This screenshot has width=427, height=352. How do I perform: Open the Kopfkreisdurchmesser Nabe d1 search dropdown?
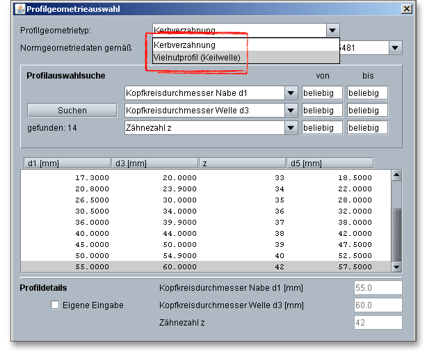[x=291, y=93]
